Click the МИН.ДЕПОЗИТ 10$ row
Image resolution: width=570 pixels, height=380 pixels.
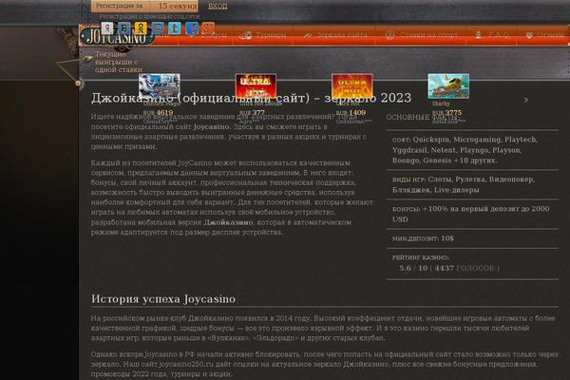click(472, 238)
